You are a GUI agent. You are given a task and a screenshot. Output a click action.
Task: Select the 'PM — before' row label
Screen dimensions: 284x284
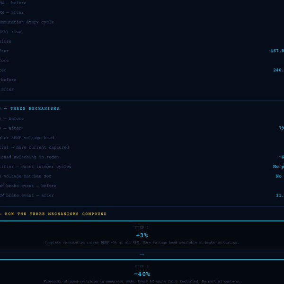pos(13,3)
